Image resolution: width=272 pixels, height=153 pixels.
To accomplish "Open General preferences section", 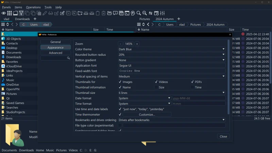I will point(55,42).
